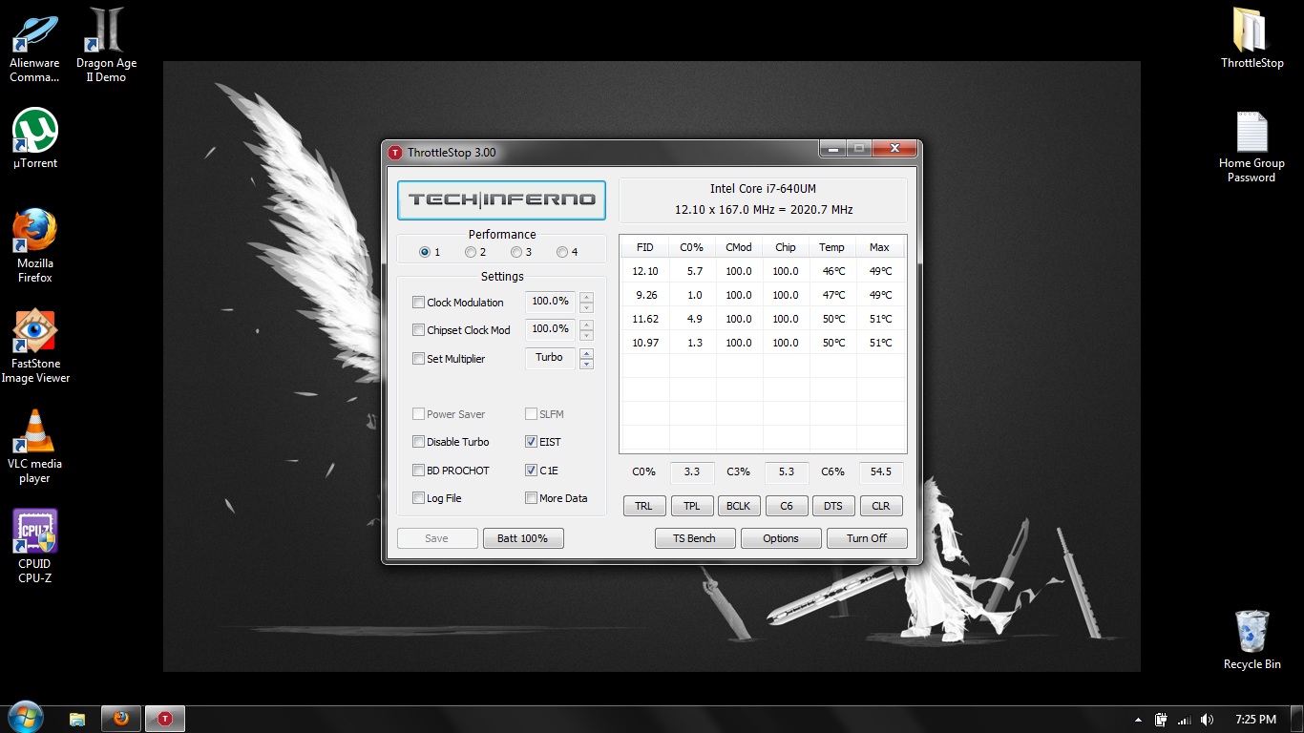The height and width of the screenshot is (733, 1304).
Task: Open CPUID CPU-Z desktop shortcut
Action: pos(34,546)
